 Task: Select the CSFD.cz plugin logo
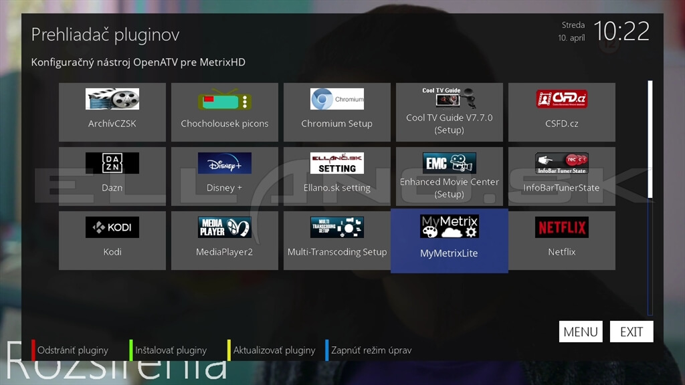pos(562,99)
